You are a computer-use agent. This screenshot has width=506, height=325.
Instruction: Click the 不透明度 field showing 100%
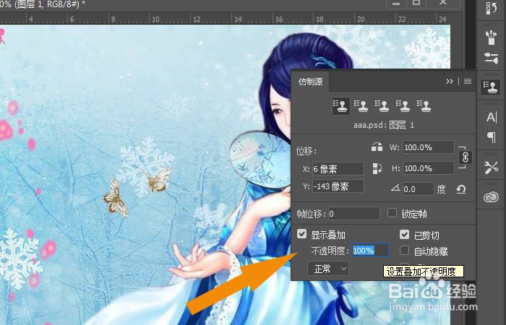[370, 251]
